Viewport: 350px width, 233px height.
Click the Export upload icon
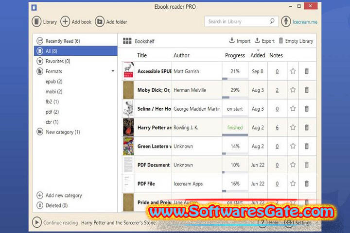(257, 40)
